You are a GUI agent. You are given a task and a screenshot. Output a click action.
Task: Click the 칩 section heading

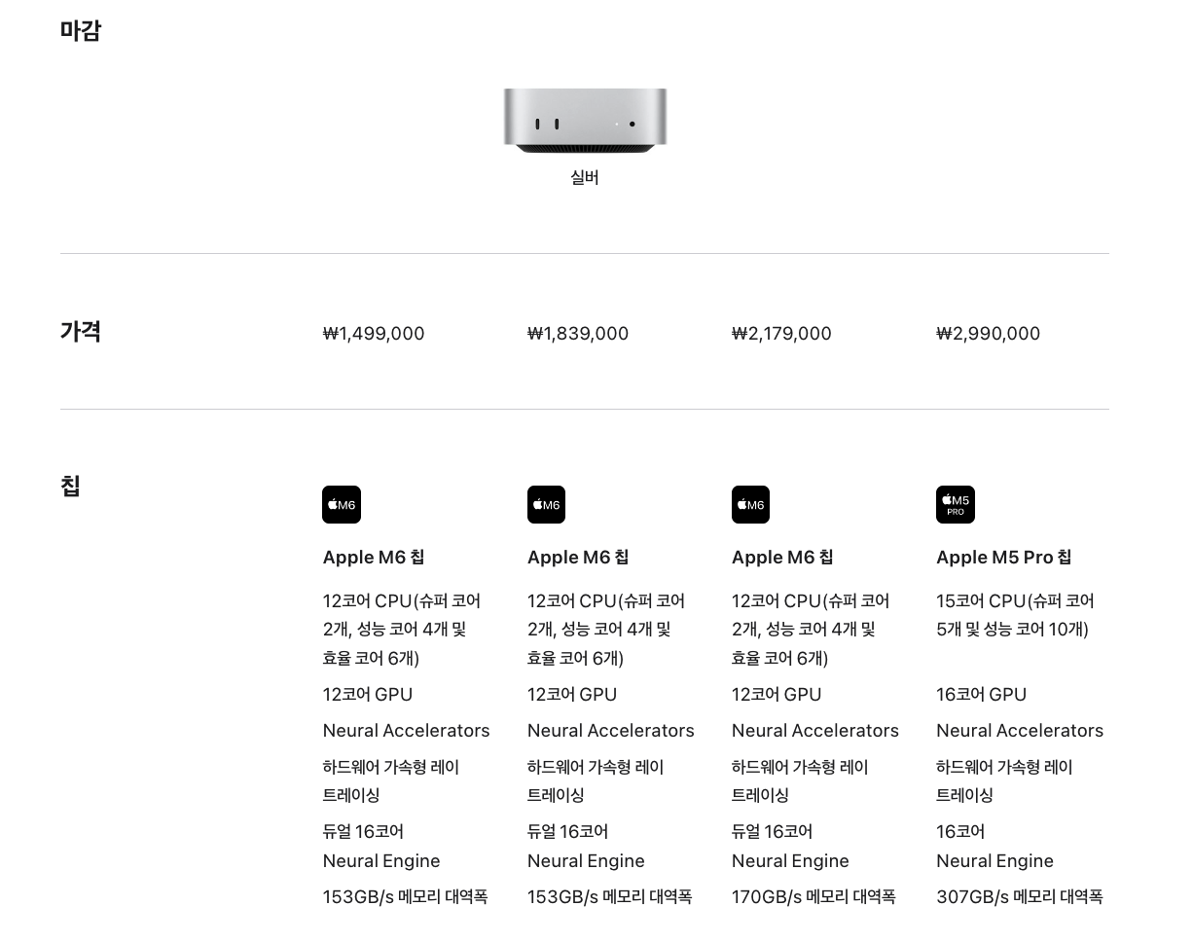click(70, 485)
